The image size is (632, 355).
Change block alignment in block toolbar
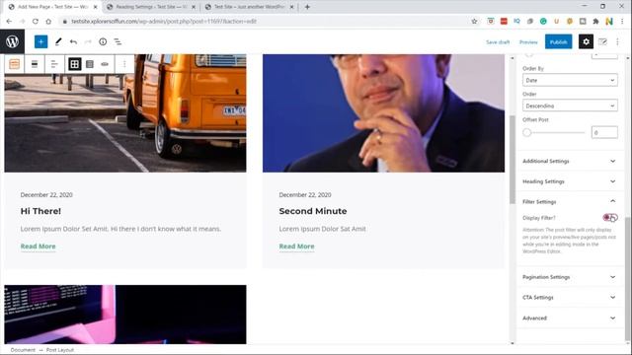pyautogui.click(x=35, y=64)
